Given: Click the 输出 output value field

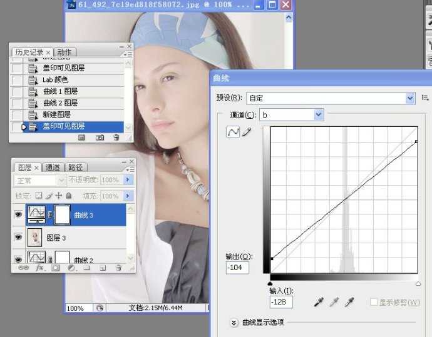Looking at the screenshot, I should pyautogui.click(x=237, y=268).
